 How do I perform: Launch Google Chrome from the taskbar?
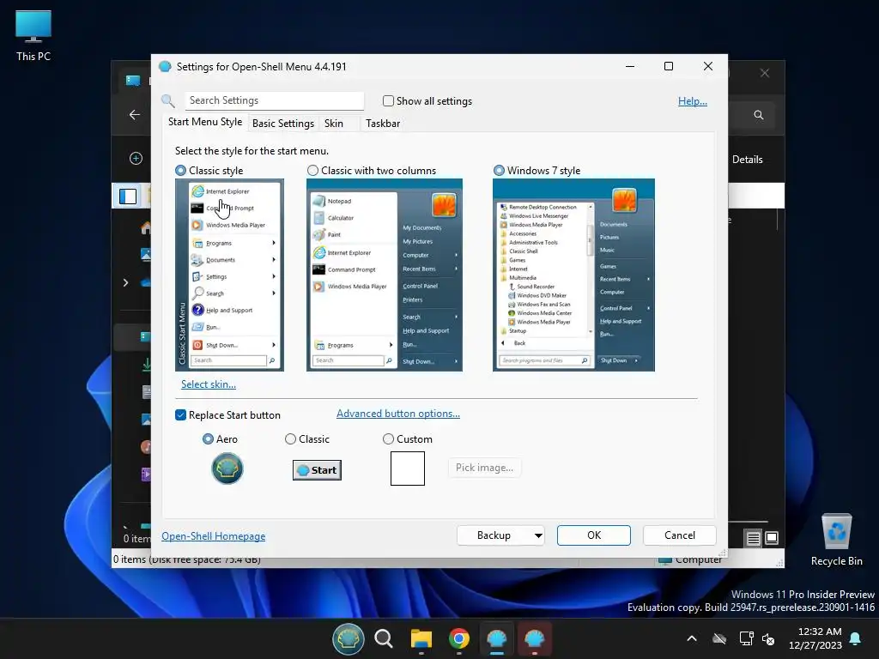coord(459,638)
